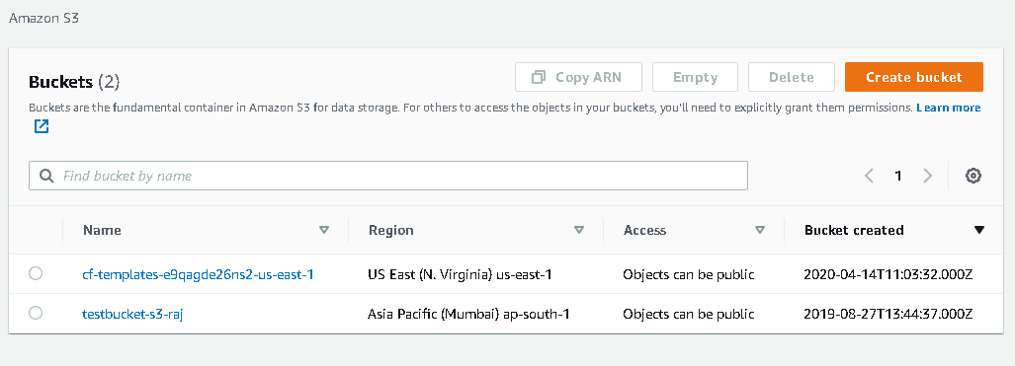The width and height of the screenshot is (1015, 366).
Task: Click the Delete button
Action: (x=791, y=77)
